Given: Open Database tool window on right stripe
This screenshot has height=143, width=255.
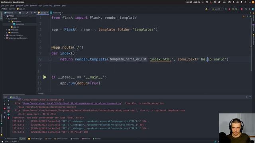Looking at the screenshot, I should coord(253,17).
